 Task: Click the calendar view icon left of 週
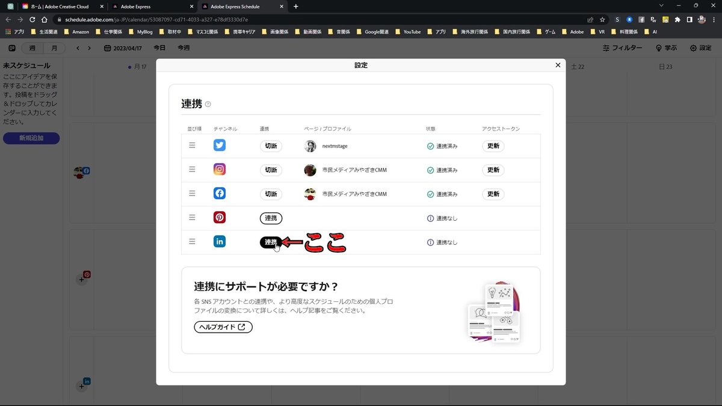coord(12,48)
